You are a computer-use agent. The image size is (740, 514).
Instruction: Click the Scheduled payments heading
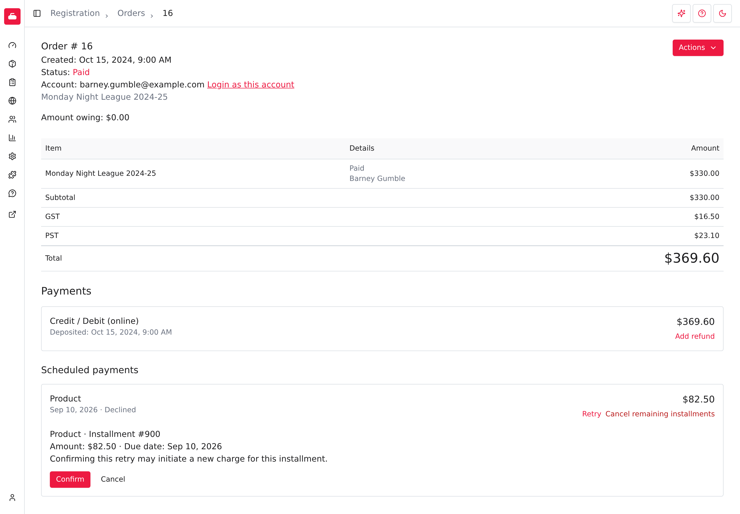click(x=90, y=370)
